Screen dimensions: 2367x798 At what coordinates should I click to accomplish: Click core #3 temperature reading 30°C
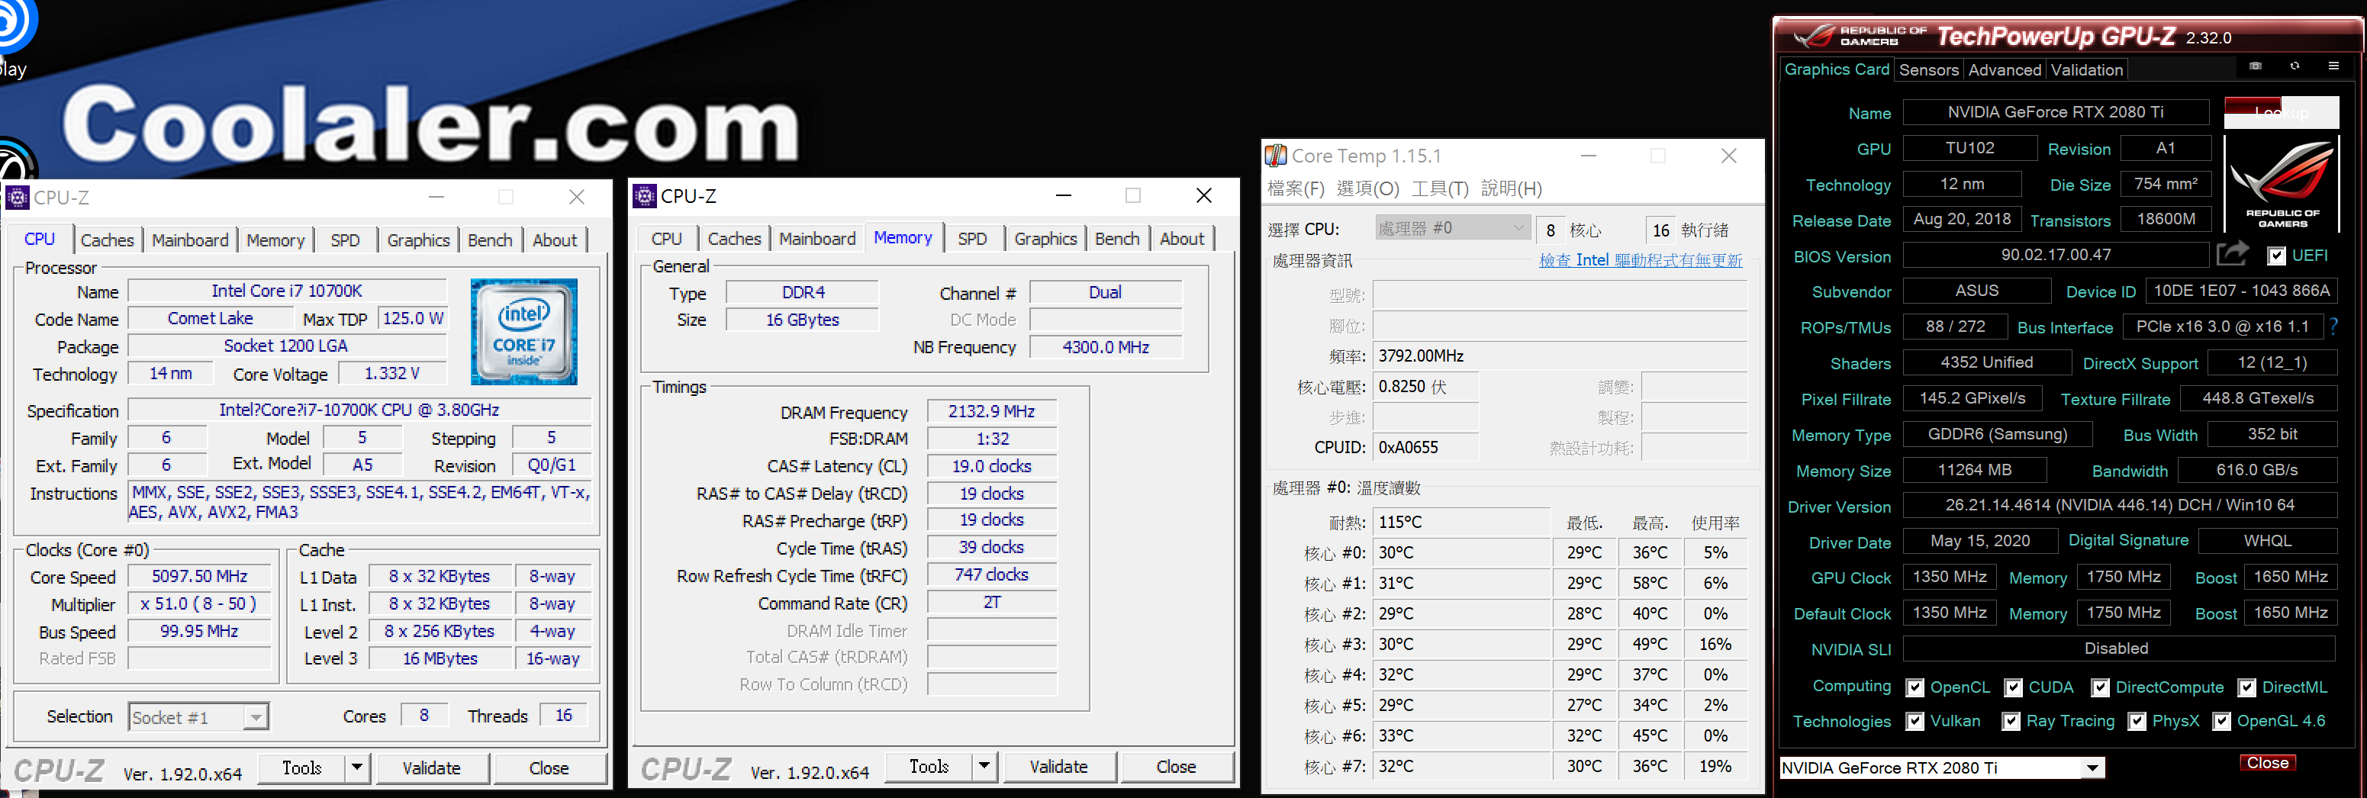click(x=1462, y=644)
